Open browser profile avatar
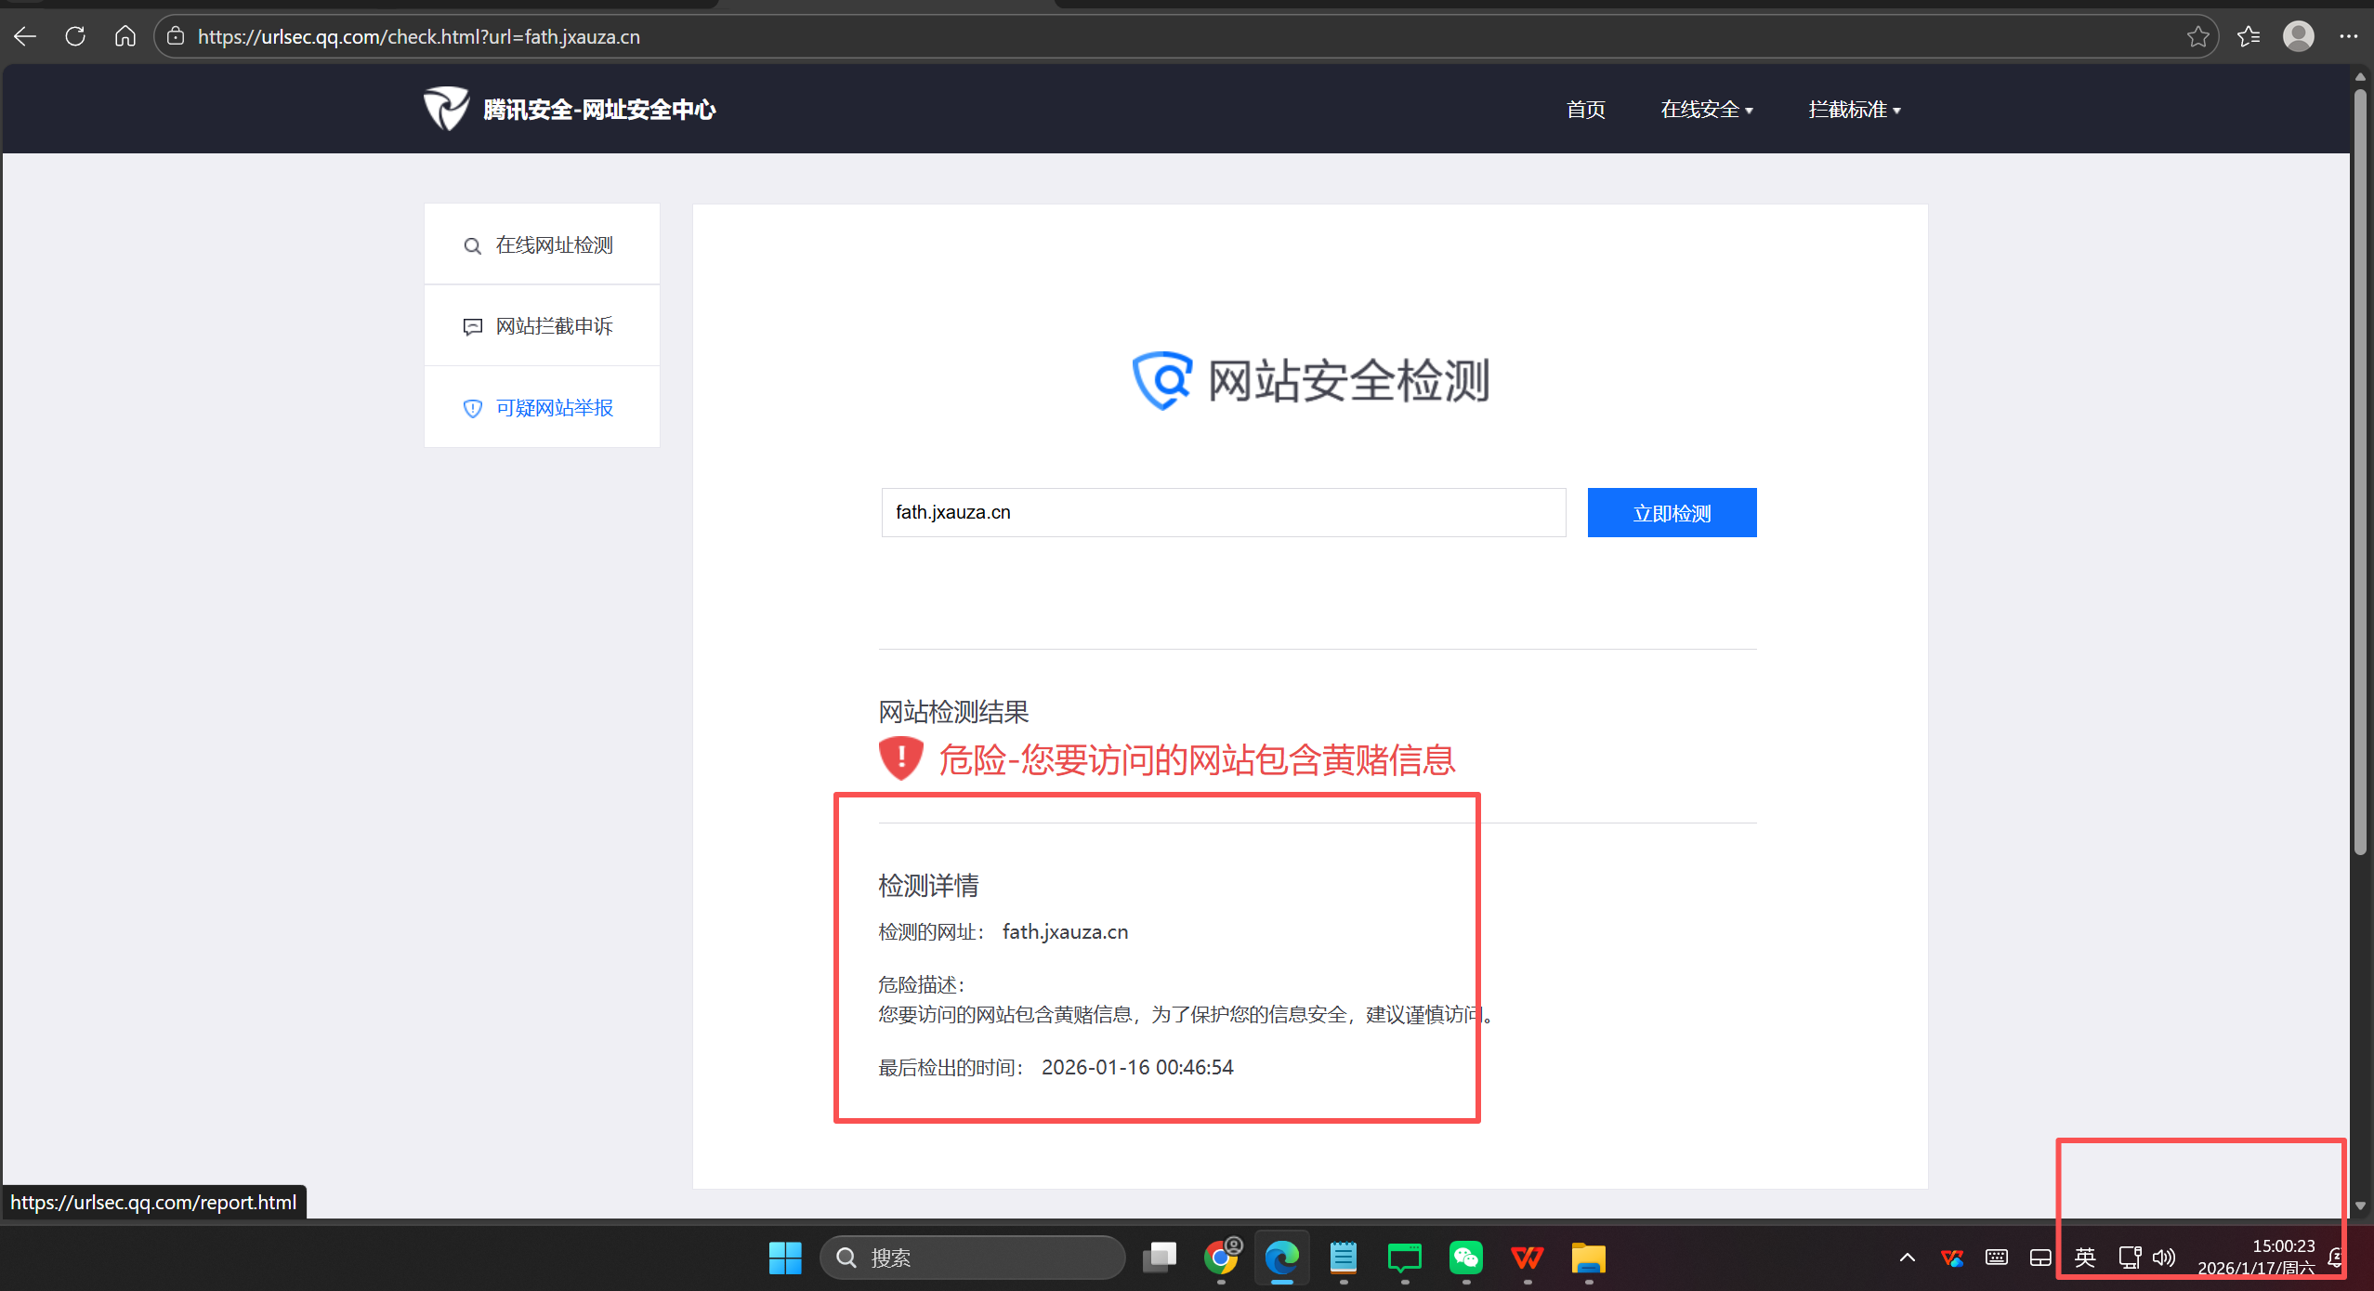Screen dimensions: 2374x1291 [x=2298, y=36]
